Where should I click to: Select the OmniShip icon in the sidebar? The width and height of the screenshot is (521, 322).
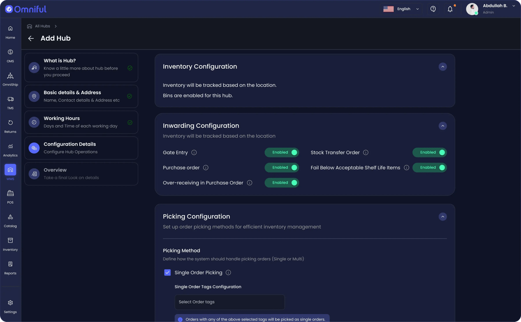10,79
